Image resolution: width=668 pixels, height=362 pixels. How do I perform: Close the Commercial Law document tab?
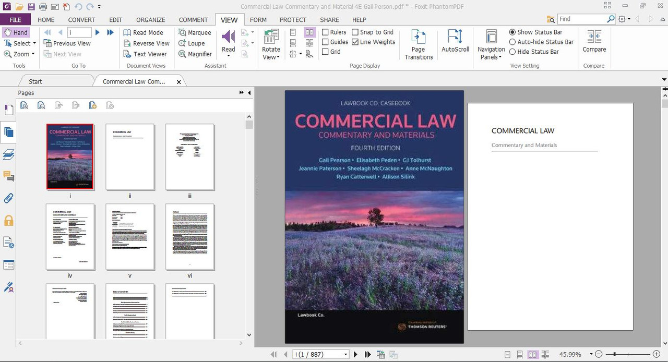point(179,82)
